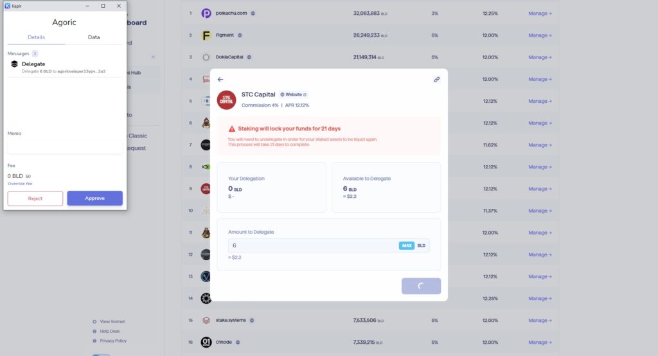Click the 01node validator logo
This screenshot has height=356, width=658.
click(x=206, y=342)
